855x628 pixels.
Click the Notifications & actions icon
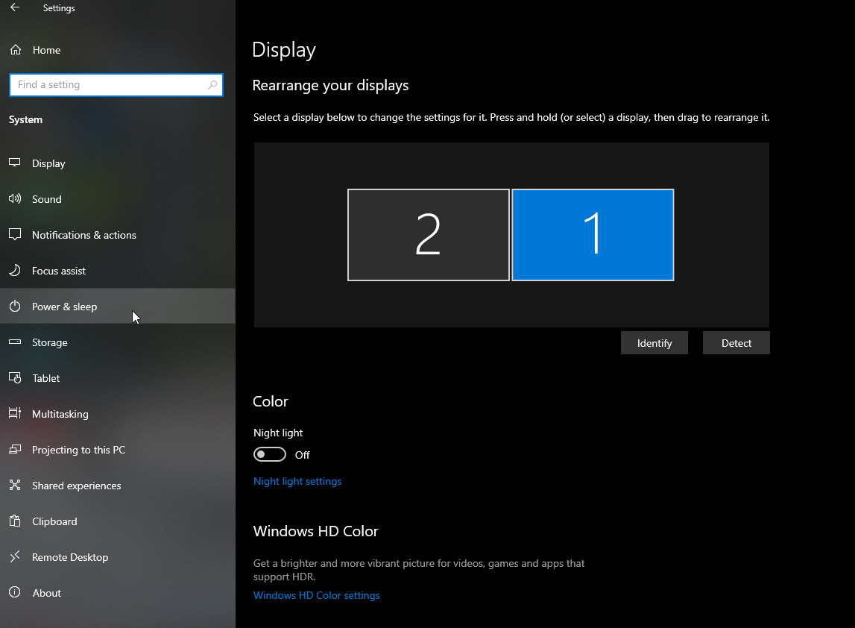pos(15,235)
